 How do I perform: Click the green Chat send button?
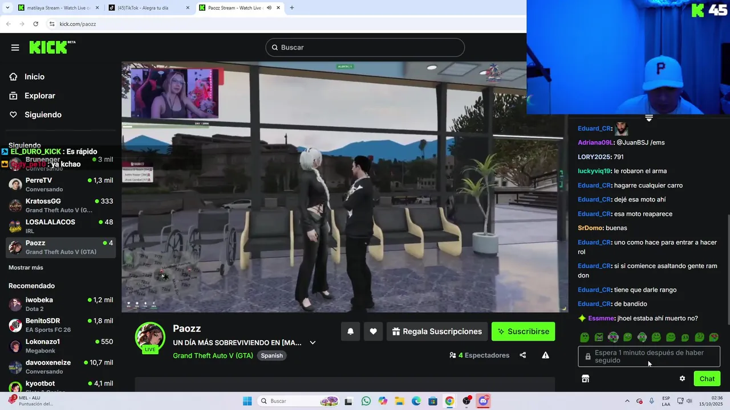(707, 379)
